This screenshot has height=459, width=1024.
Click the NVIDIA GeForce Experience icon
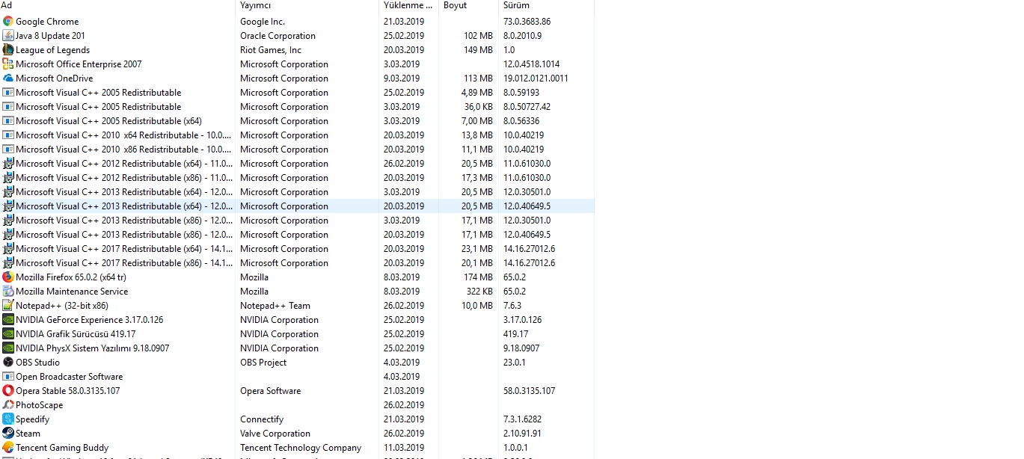(8, 320)
